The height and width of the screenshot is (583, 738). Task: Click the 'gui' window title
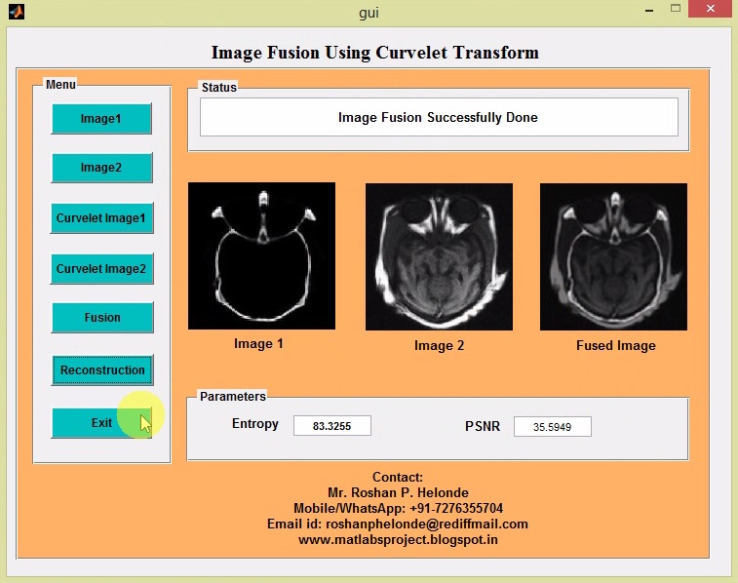pyautogui.click(x=369, y=13)
